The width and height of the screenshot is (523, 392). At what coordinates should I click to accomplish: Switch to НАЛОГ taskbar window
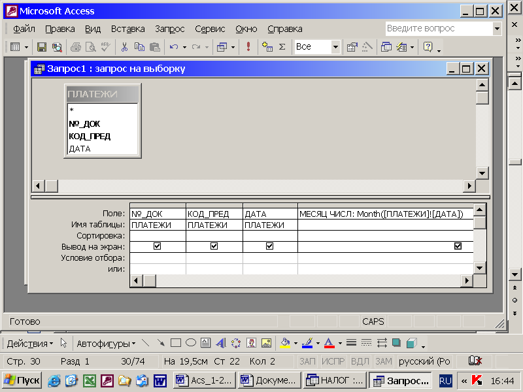(x=335, y=380)
